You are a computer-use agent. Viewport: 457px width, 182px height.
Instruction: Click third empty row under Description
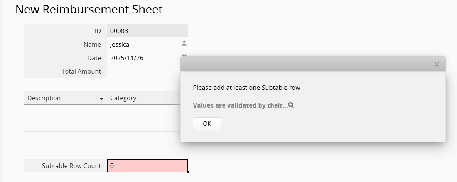66,139
